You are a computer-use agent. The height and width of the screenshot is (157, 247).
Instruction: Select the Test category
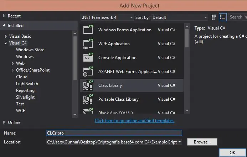pos(20,104)
